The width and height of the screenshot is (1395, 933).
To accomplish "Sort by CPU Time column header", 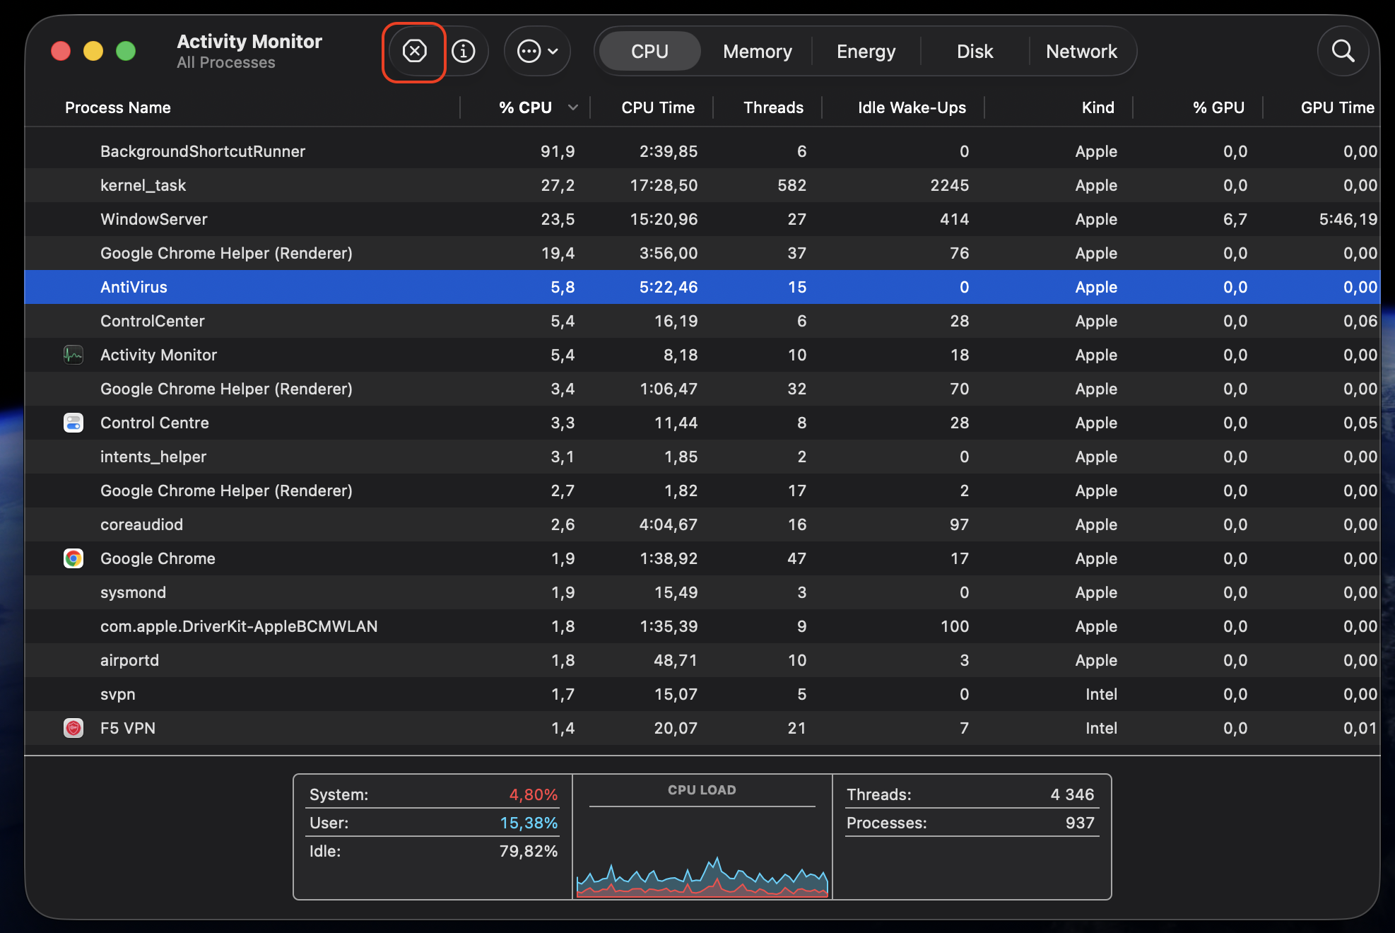I will tap(658, 107).
